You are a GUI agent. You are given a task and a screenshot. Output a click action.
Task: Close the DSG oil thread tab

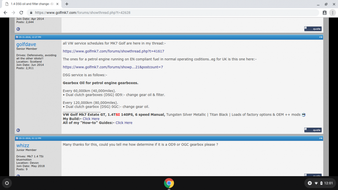click(57, 4)
